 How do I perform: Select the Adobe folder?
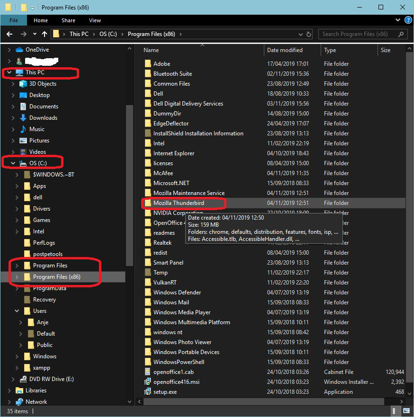pyautogui.click(x=162, y=64)
